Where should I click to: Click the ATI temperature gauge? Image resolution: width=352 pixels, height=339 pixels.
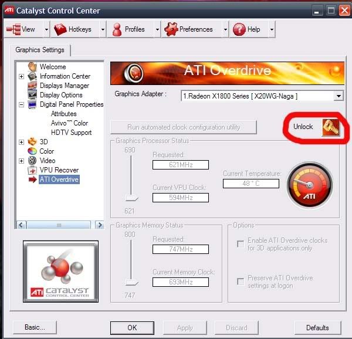coord(310,185)
